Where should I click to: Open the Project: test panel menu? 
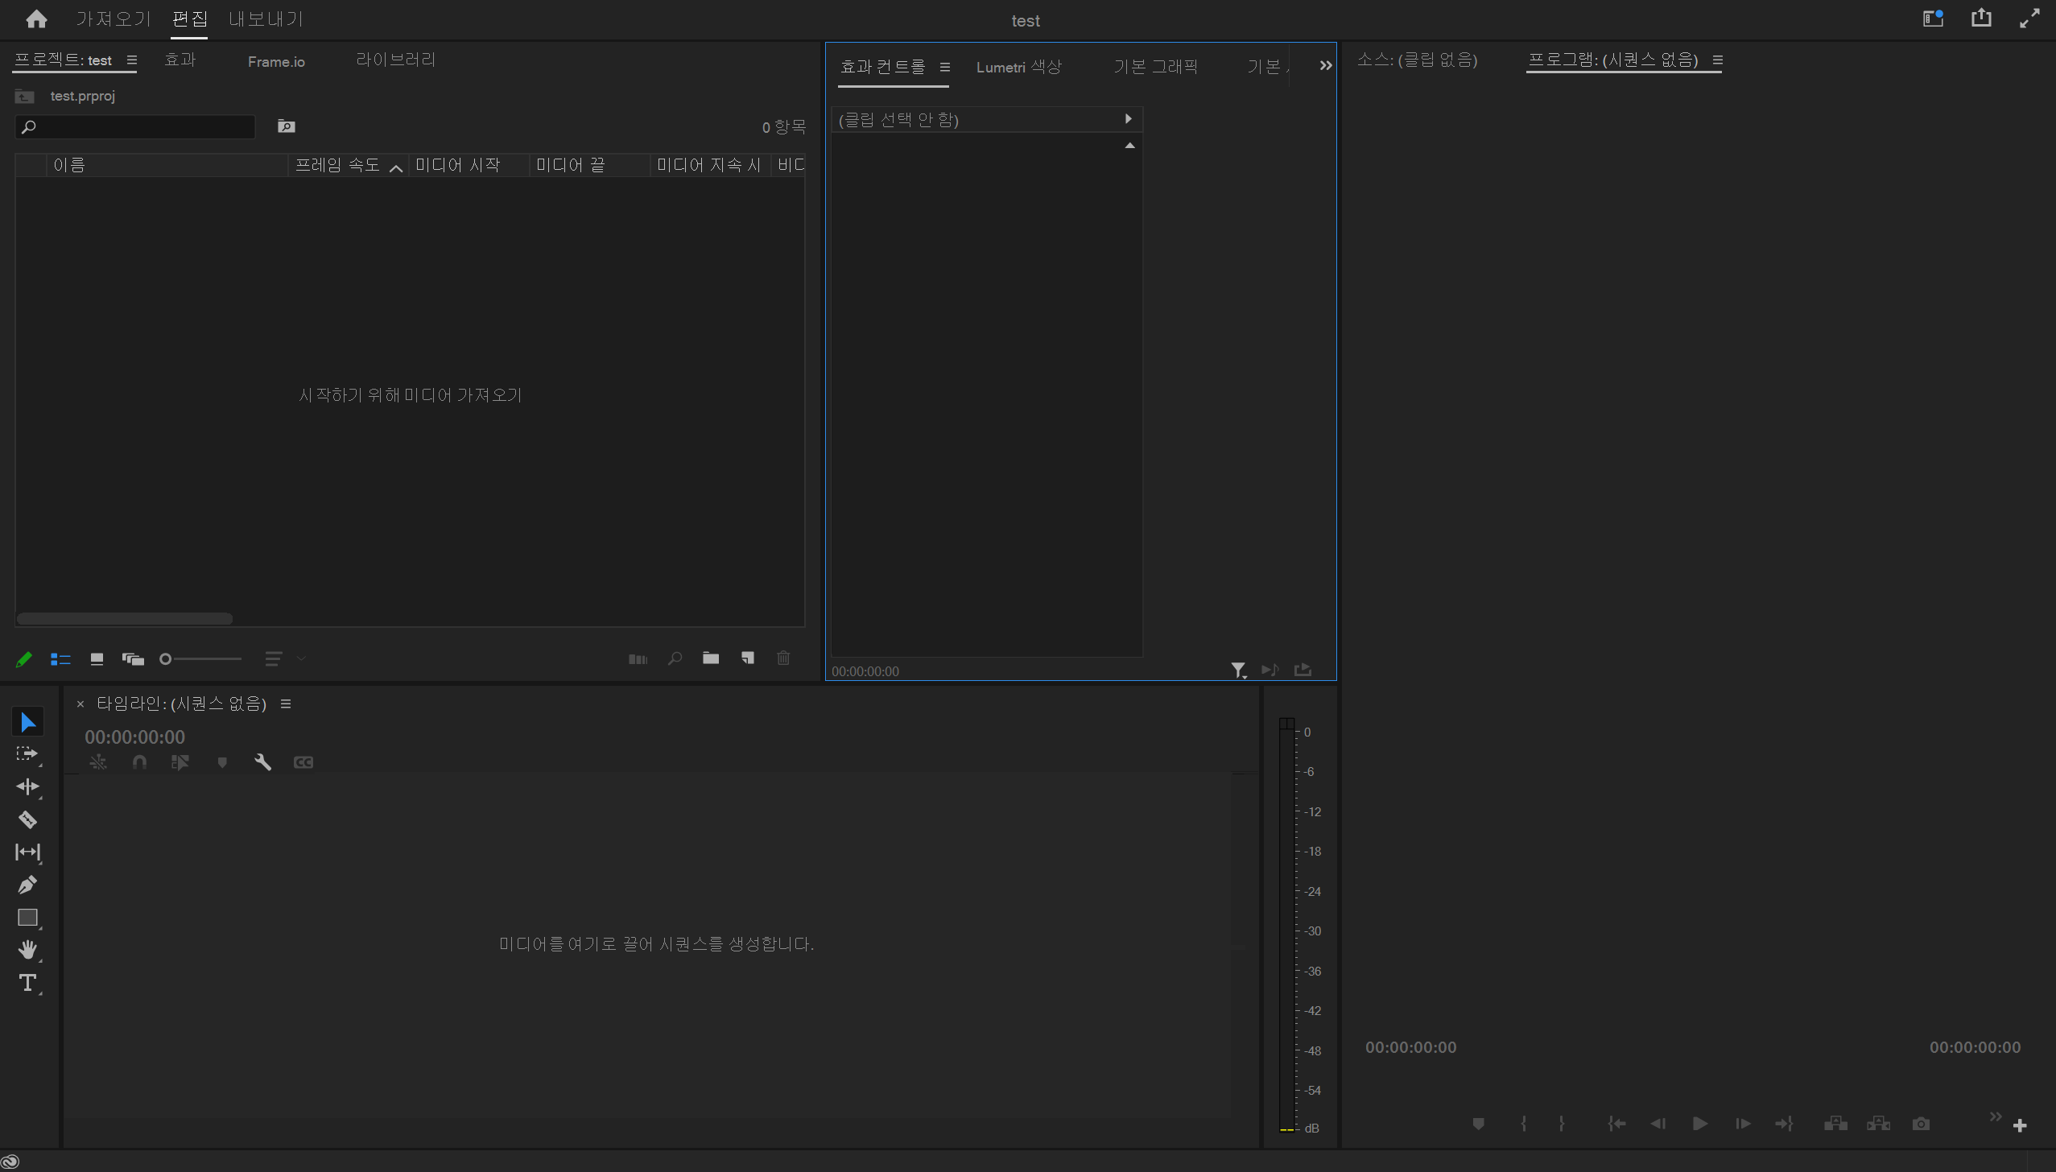point(132,60)
